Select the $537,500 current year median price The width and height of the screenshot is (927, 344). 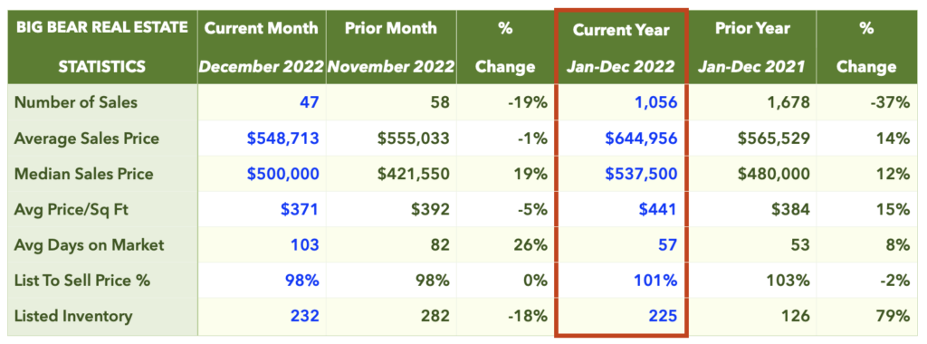click(641, 174)
